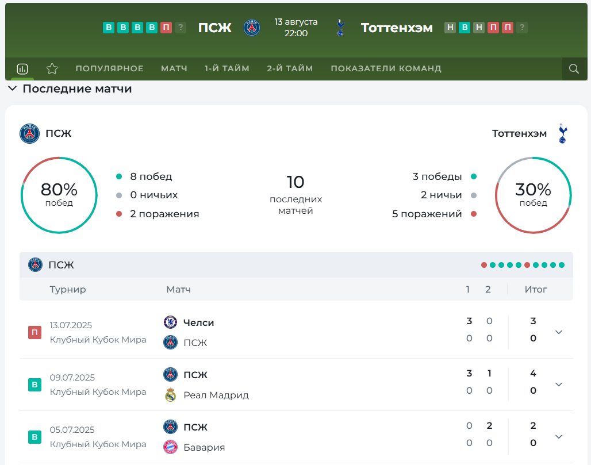Click the 2 ничьи stat
The width and height of the screenshot is (591, 465).
point(442,195)
